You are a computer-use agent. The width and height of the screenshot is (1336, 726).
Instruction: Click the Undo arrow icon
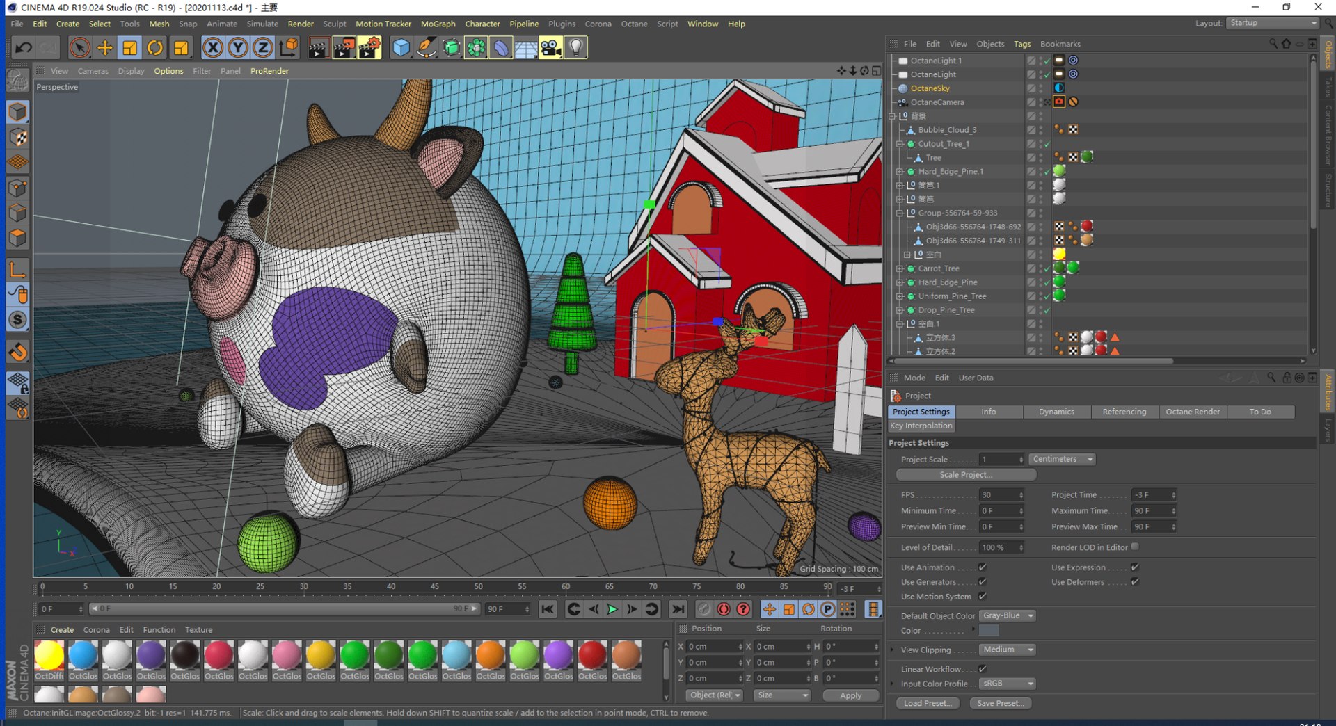(24, 47)
